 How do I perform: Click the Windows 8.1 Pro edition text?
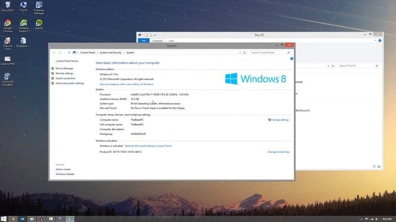point(109,75)
